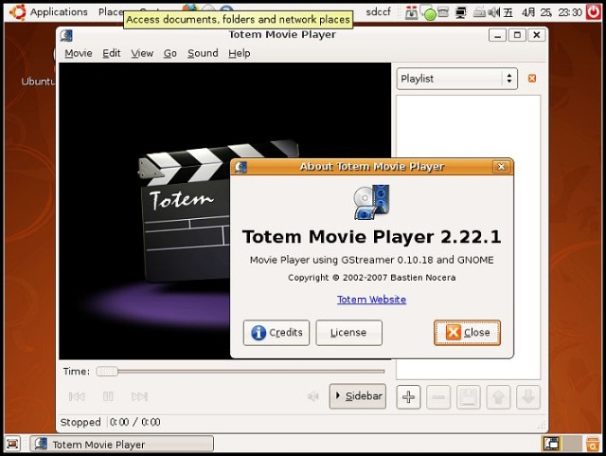
Task: Maximize the Totem Movie Player window
Action: pos(517,35)
